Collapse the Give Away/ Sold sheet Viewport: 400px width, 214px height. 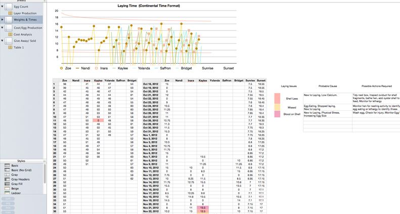tap(3, 40)
